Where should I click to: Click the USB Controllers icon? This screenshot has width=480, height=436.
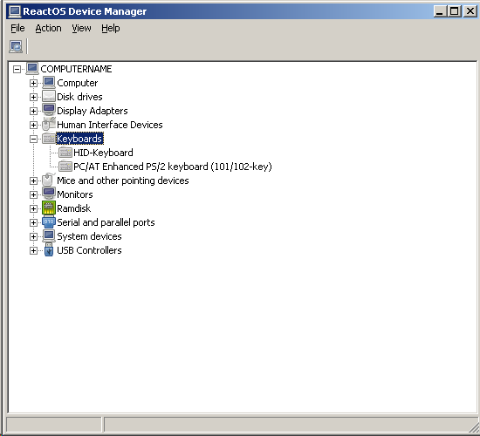coord(49,250)
